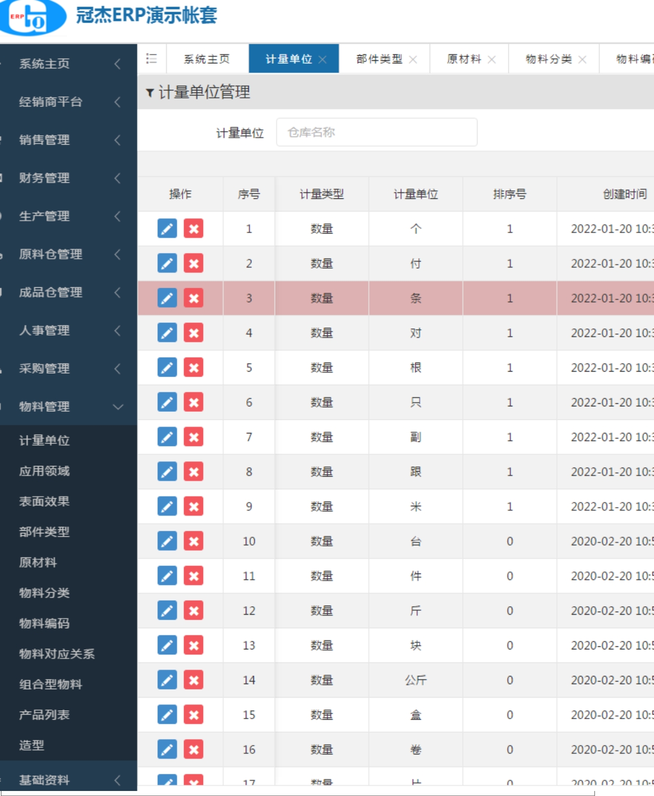The image size is (654, 796).
Task: Switch to the 原材料 tab
Action: pyautogui.click(x=463, y=59)
